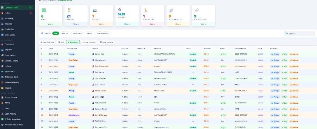Screen dimensions: 317x129
Task: Select the ALL filter pill
Action: click(56, 33)
